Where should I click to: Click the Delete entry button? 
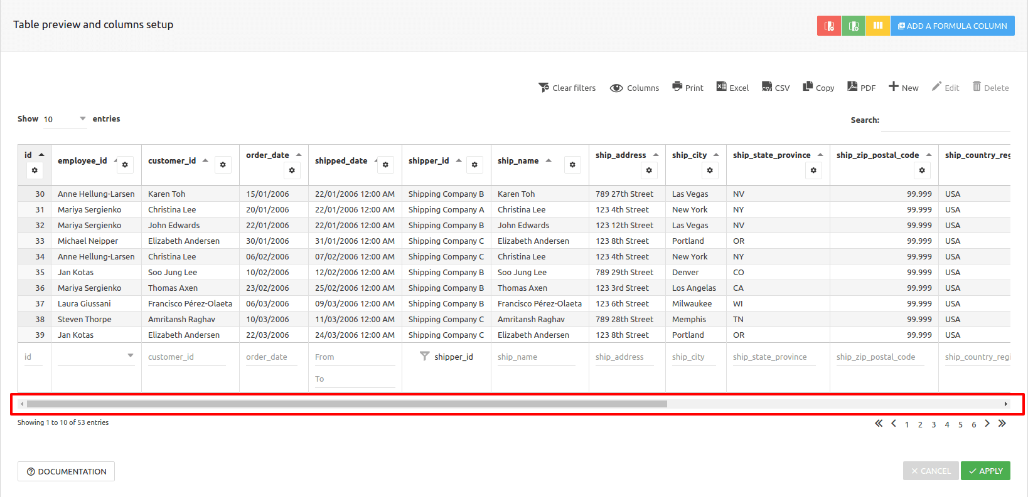point(991,88)
